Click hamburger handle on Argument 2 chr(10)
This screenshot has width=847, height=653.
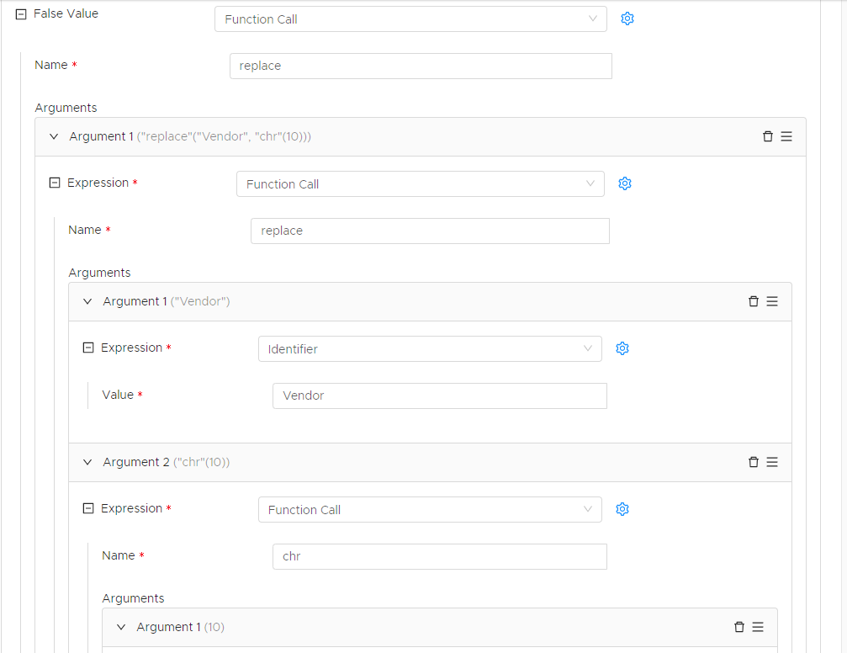pos(772,462)
